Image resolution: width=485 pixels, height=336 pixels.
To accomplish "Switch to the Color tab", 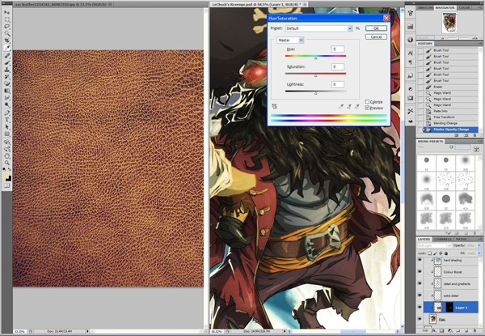I will [464, 7].
